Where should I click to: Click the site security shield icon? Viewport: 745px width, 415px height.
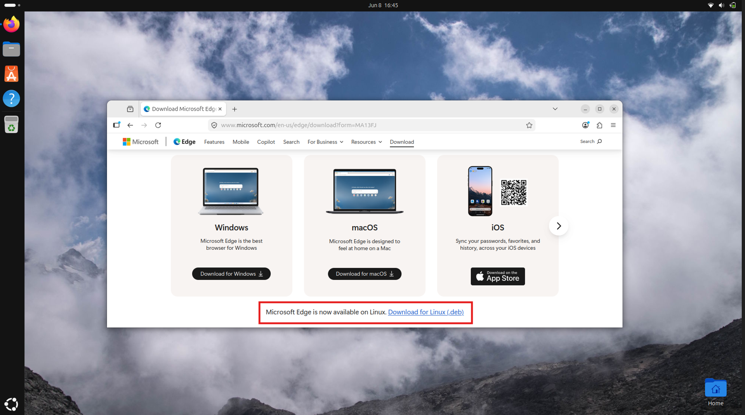pos(214,125)
